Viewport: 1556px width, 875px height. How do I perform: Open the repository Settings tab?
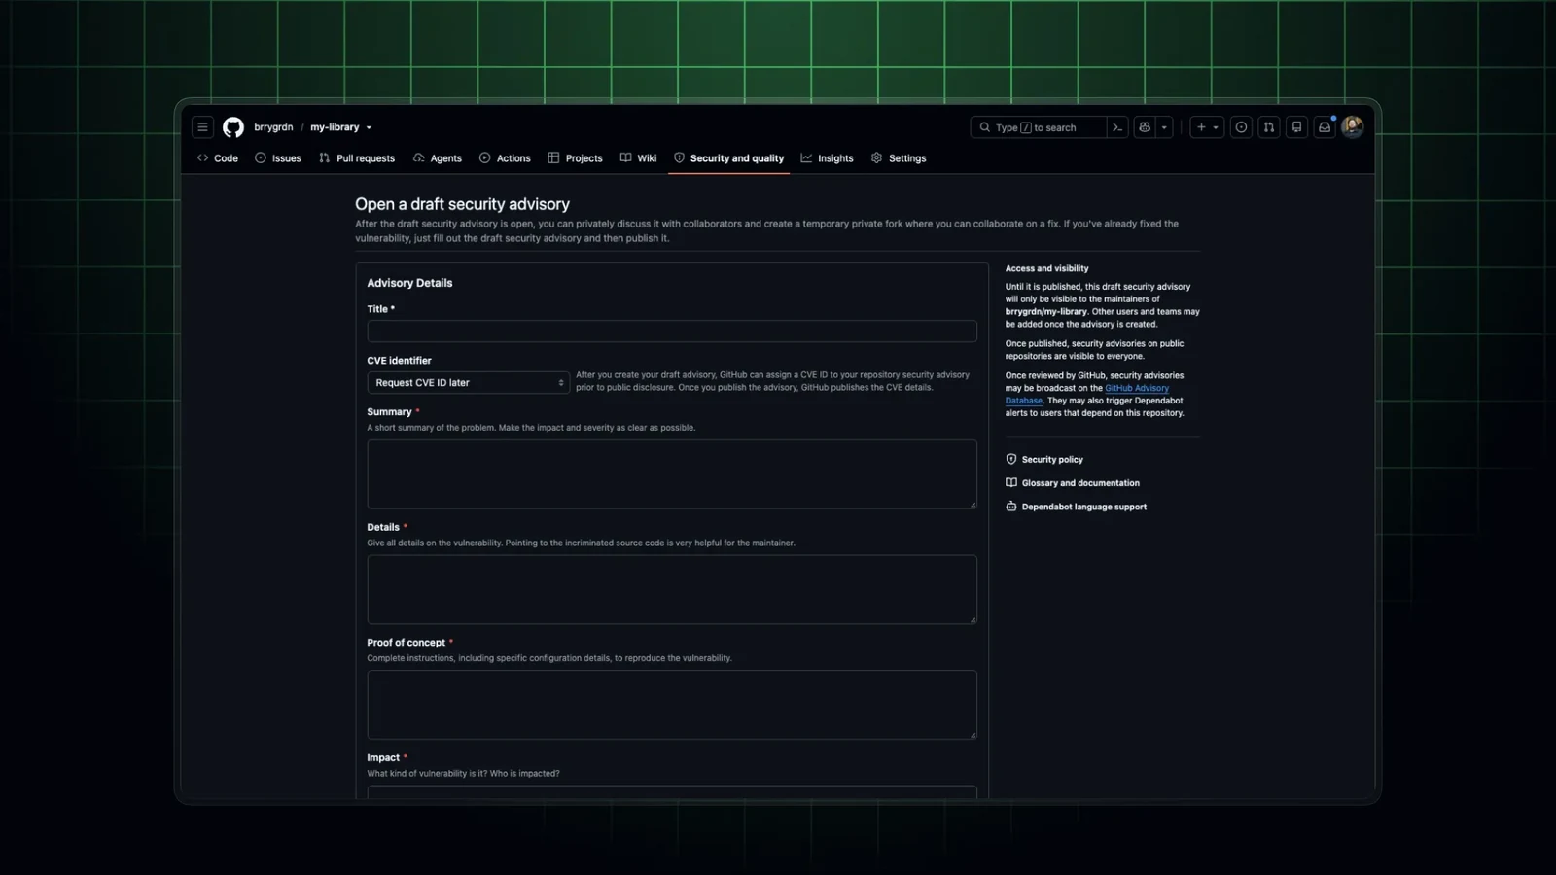899,158
